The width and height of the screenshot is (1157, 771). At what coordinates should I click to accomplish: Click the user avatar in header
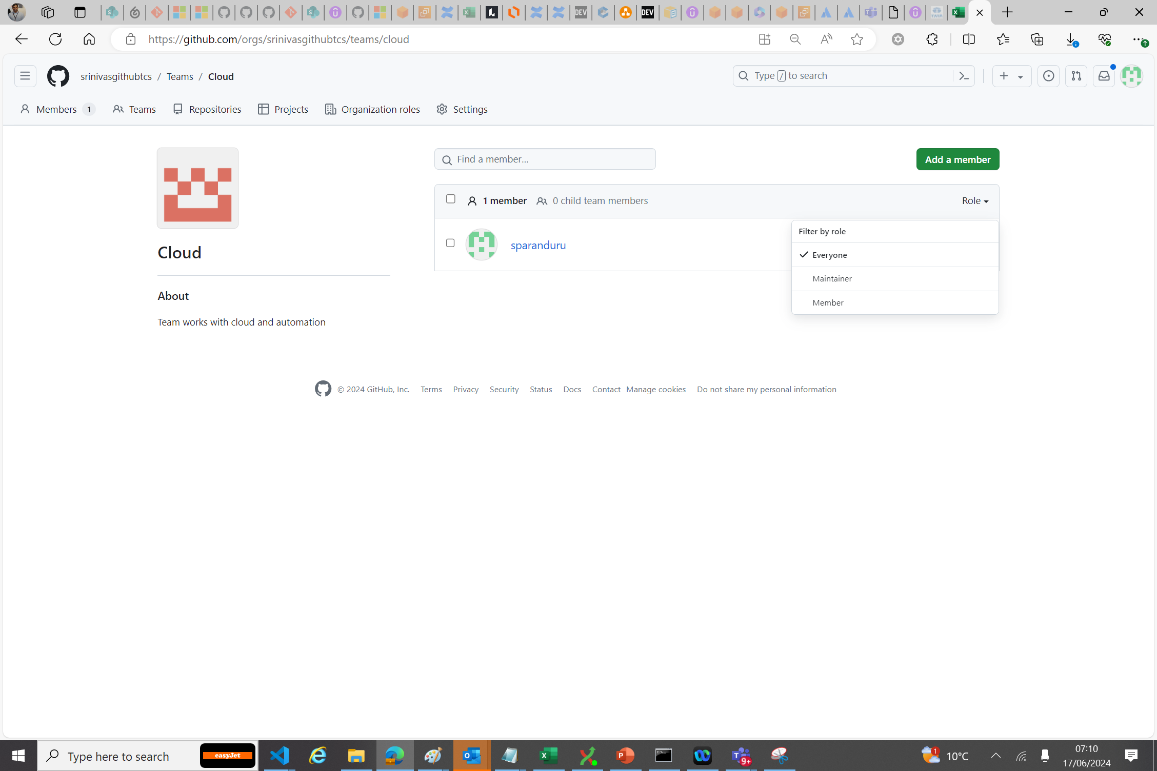pos(1131,76)
